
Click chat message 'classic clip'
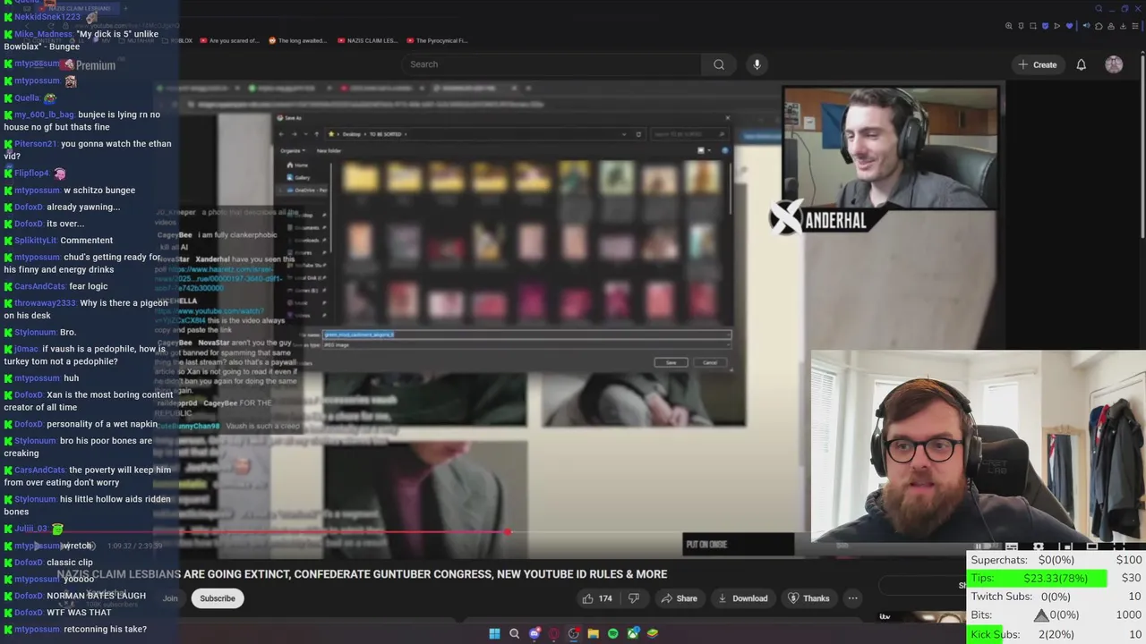coord(70,563)
